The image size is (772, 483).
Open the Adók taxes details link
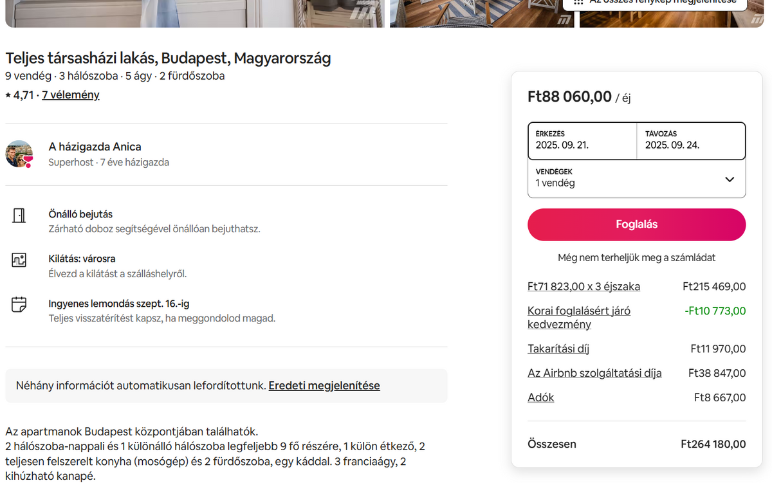tap(541, 398)
